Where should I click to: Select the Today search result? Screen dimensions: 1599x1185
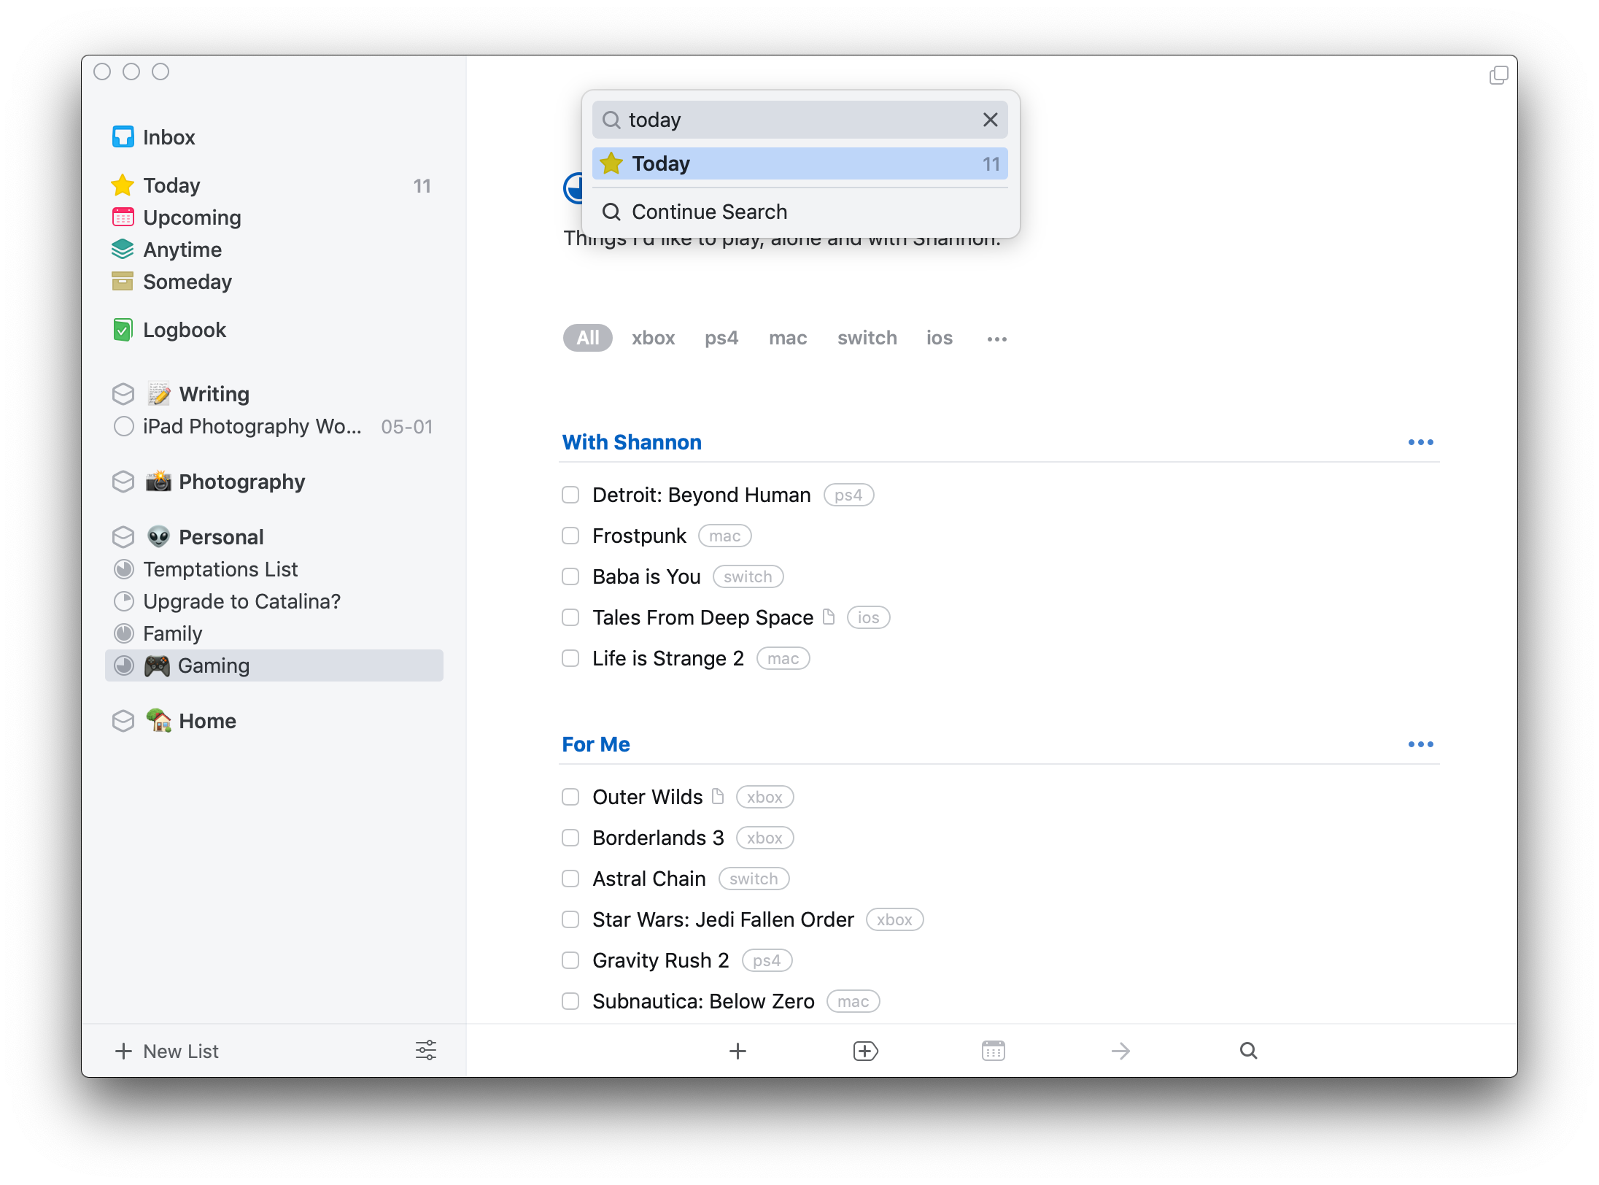[x=800, y=163]
